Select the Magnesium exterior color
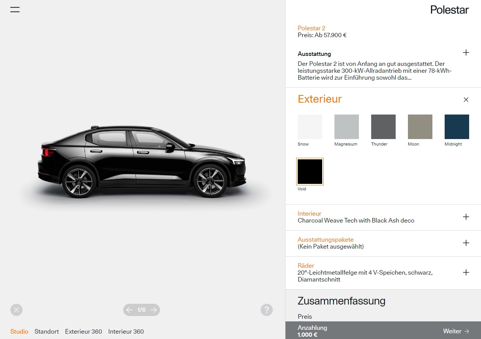The height and width of the screenshot is (339, 481). [347, 127]
